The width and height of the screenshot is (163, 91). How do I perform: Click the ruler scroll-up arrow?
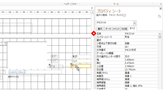click(92, 12)
